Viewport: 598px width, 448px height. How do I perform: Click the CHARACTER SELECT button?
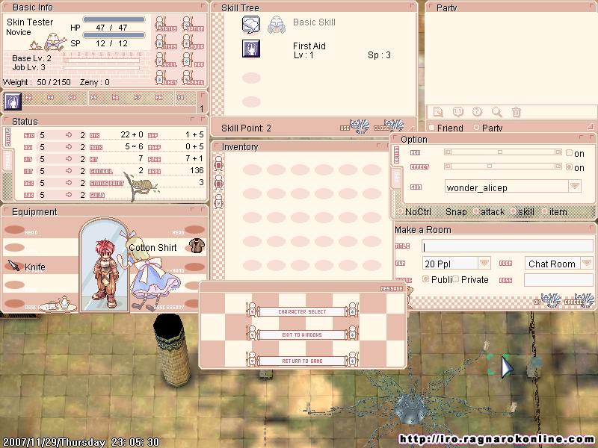pos(302,311)
